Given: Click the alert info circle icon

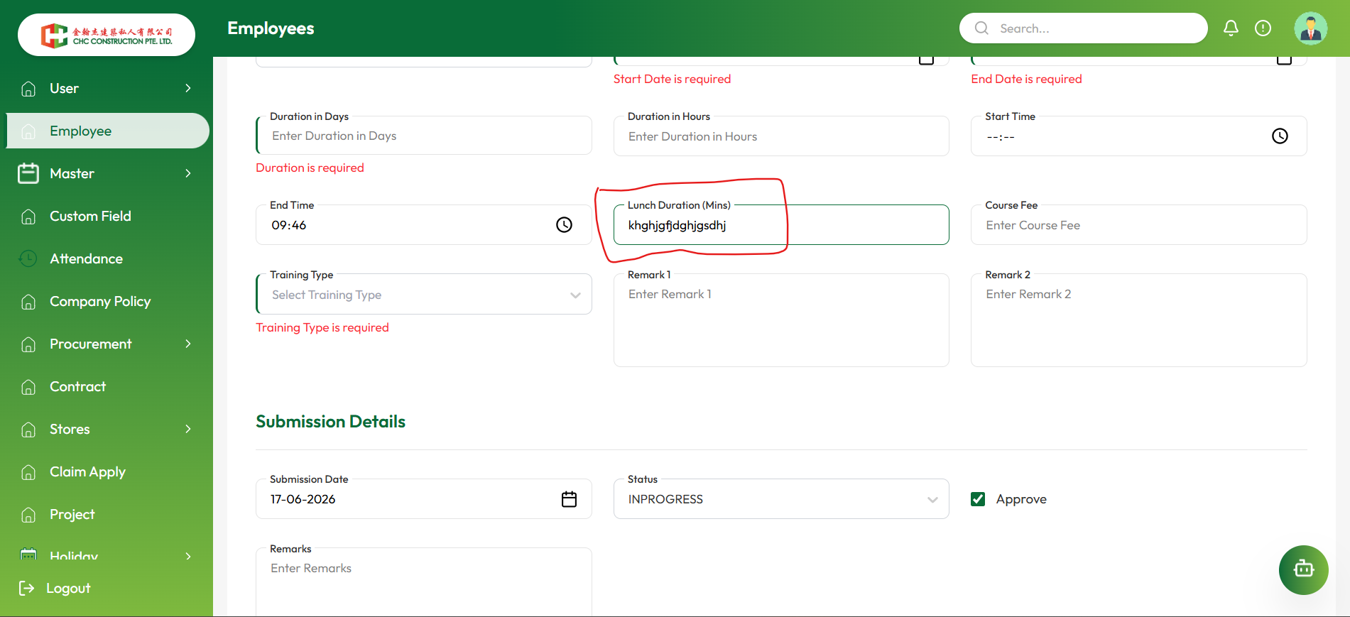Looking at the screenshot, I should tap(1263, 28).
